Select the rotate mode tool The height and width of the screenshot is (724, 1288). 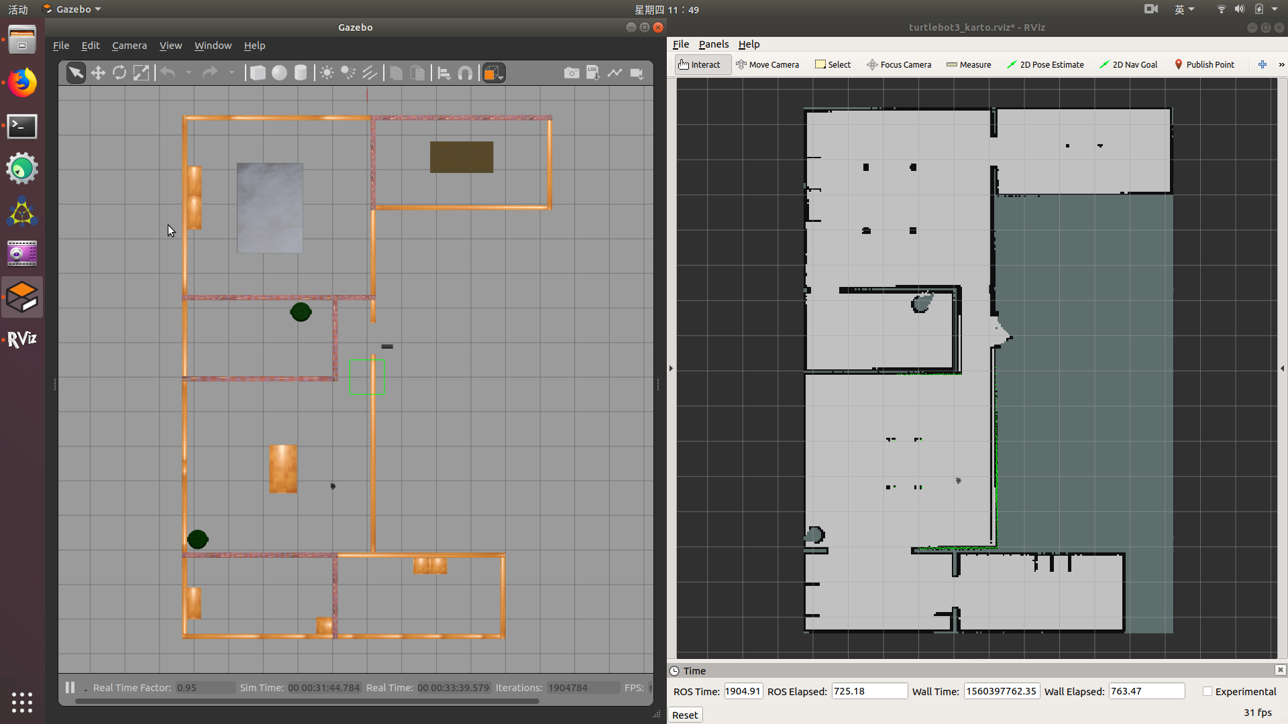click(x=119, y=73)
